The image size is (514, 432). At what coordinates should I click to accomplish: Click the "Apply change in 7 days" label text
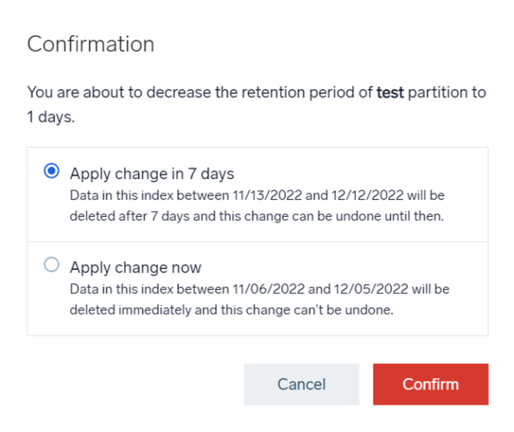point(152,173)
